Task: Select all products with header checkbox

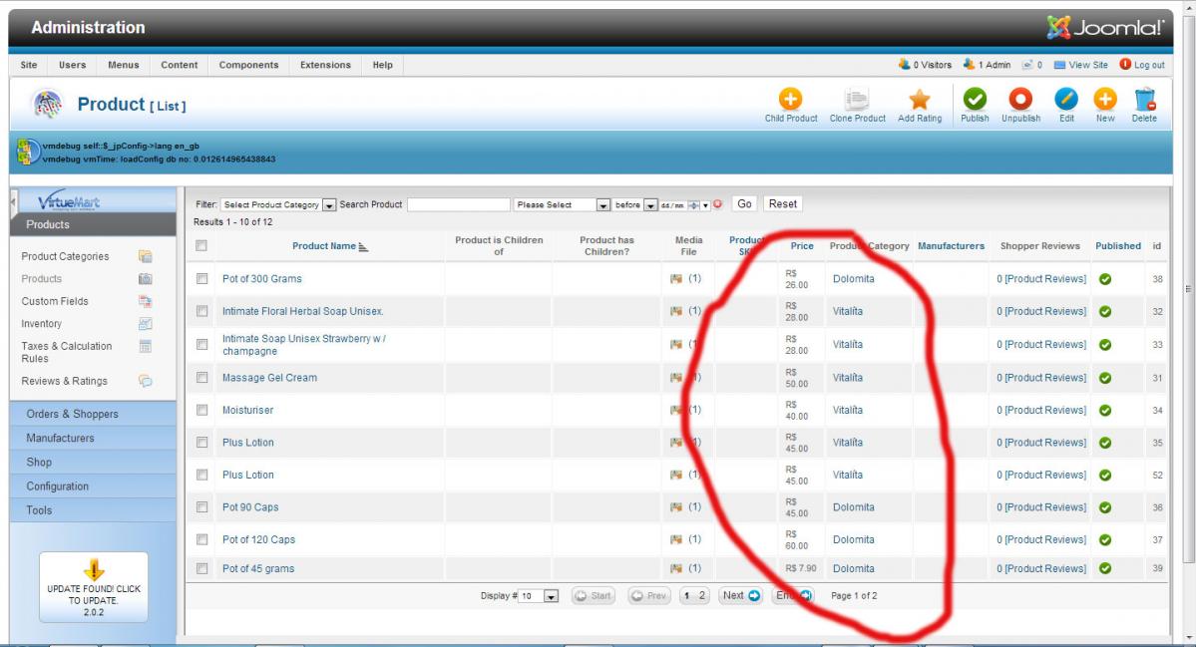Action: pos(201,245)
